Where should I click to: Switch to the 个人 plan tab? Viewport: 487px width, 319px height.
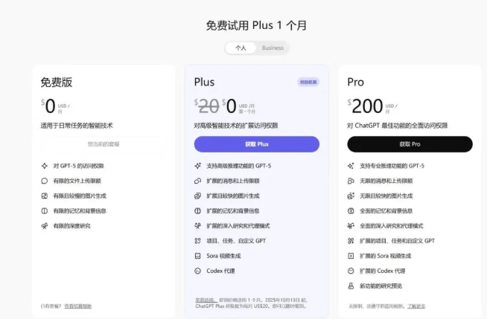coord(241,48)
